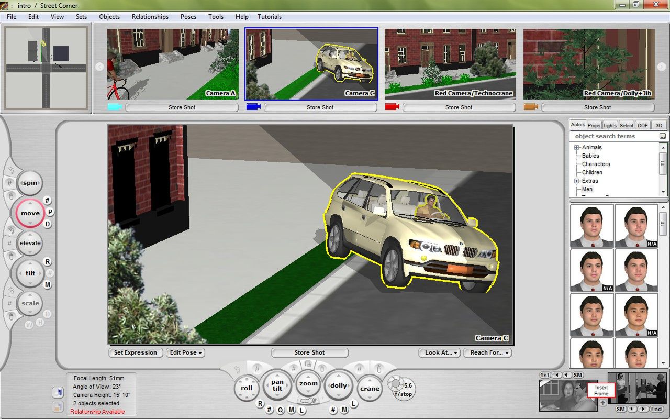Click the zoom camera knob
Image resolution: width=670 pixels, height=419 pixels.
click(x=308, y=384)
